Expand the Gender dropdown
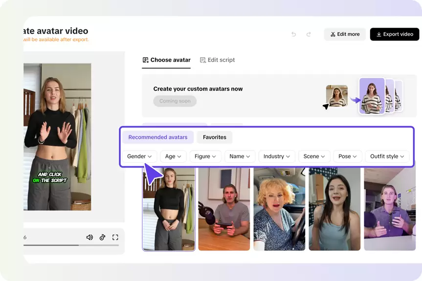This screenshot has height=281, width=422. pyautogui.click(x=139, y=156)
